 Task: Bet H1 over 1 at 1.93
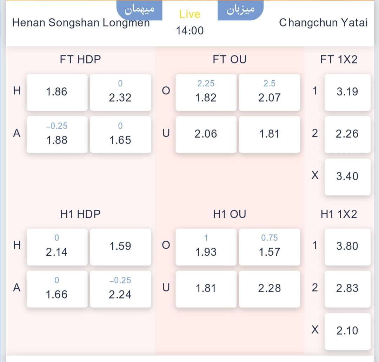pyautogui.click(x=206, y=247)
